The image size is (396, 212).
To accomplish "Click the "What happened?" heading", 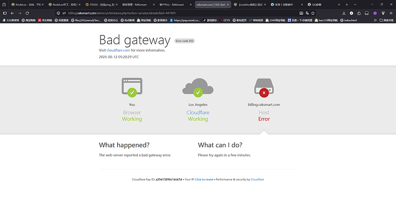I will click(x=125, y=145).
